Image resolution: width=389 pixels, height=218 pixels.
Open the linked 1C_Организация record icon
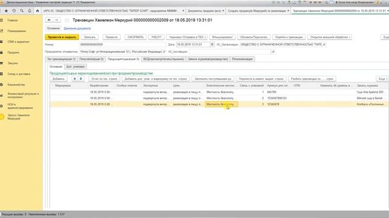[324, 44]
